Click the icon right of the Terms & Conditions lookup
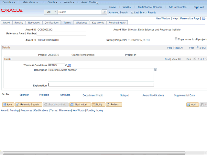 tap(70, 65)
